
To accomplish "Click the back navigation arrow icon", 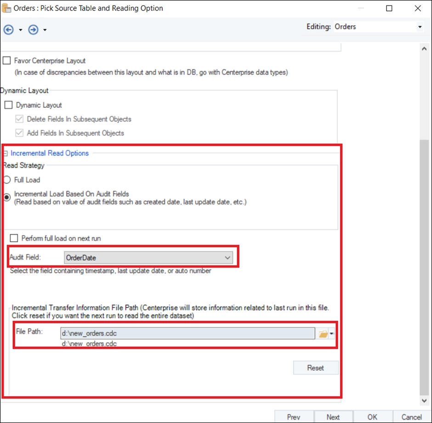I will click(x=8, y=30).
